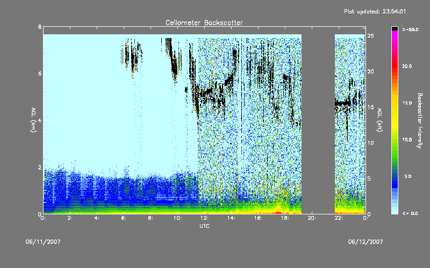Click the "22:" hour tick on UTC axis
Image resolution: width=430 pixels, height=268 pixels.
tap(339, 218)
